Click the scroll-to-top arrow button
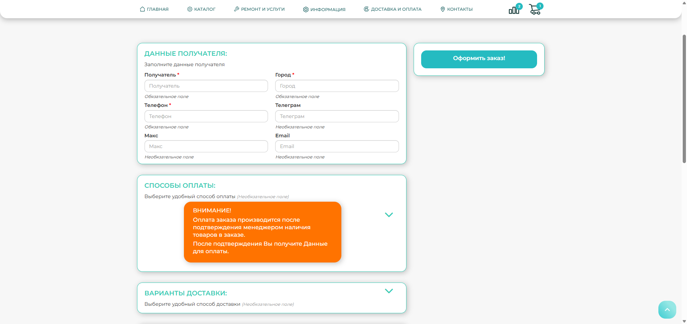The width and height of the screenshot is (687, 324). click(667, 310)
